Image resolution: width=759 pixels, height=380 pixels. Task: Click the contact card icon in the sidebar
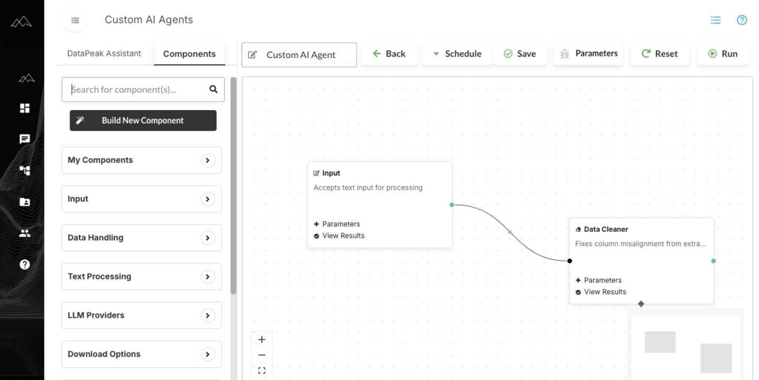point(24,201)
